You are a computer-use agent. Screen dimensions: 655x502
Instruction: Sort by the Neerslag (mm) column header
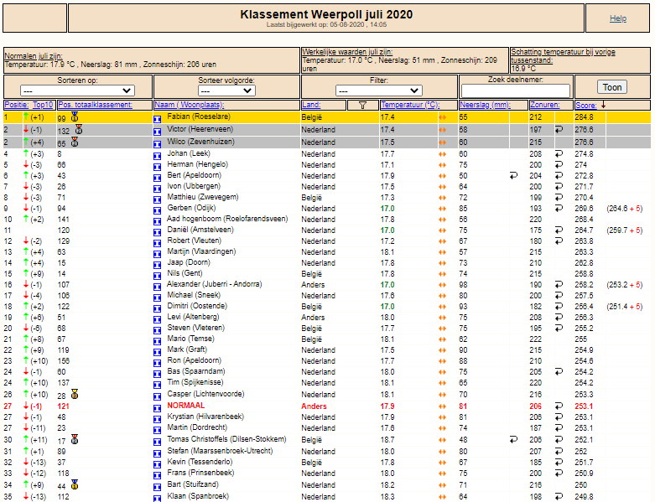pyautogui.click(x=485, y=105)
